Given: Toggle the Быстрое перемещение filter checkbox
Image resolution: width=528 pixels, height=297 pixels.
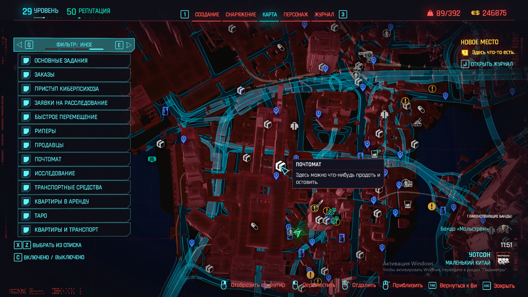Looking at the screenshot, I should pyautogui.click(x=26, y=117).
